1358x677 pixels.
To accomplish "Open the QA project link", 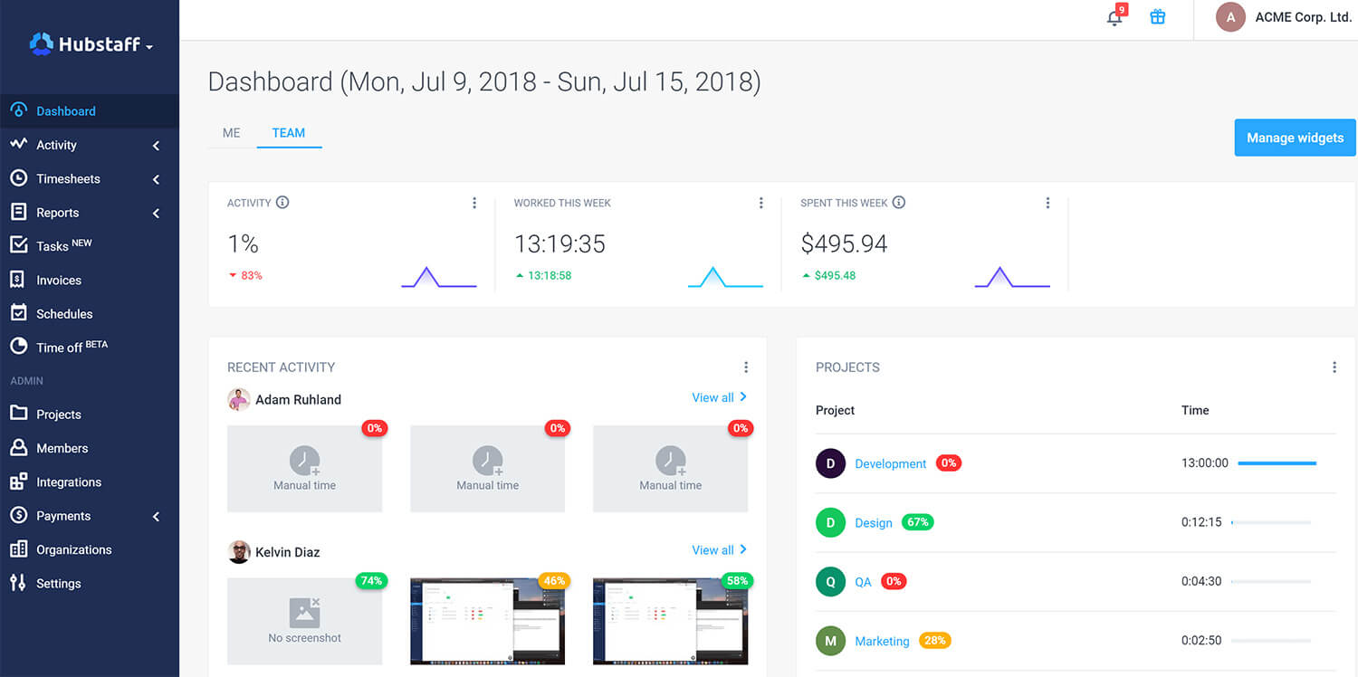I will click(x=863, y=581).
